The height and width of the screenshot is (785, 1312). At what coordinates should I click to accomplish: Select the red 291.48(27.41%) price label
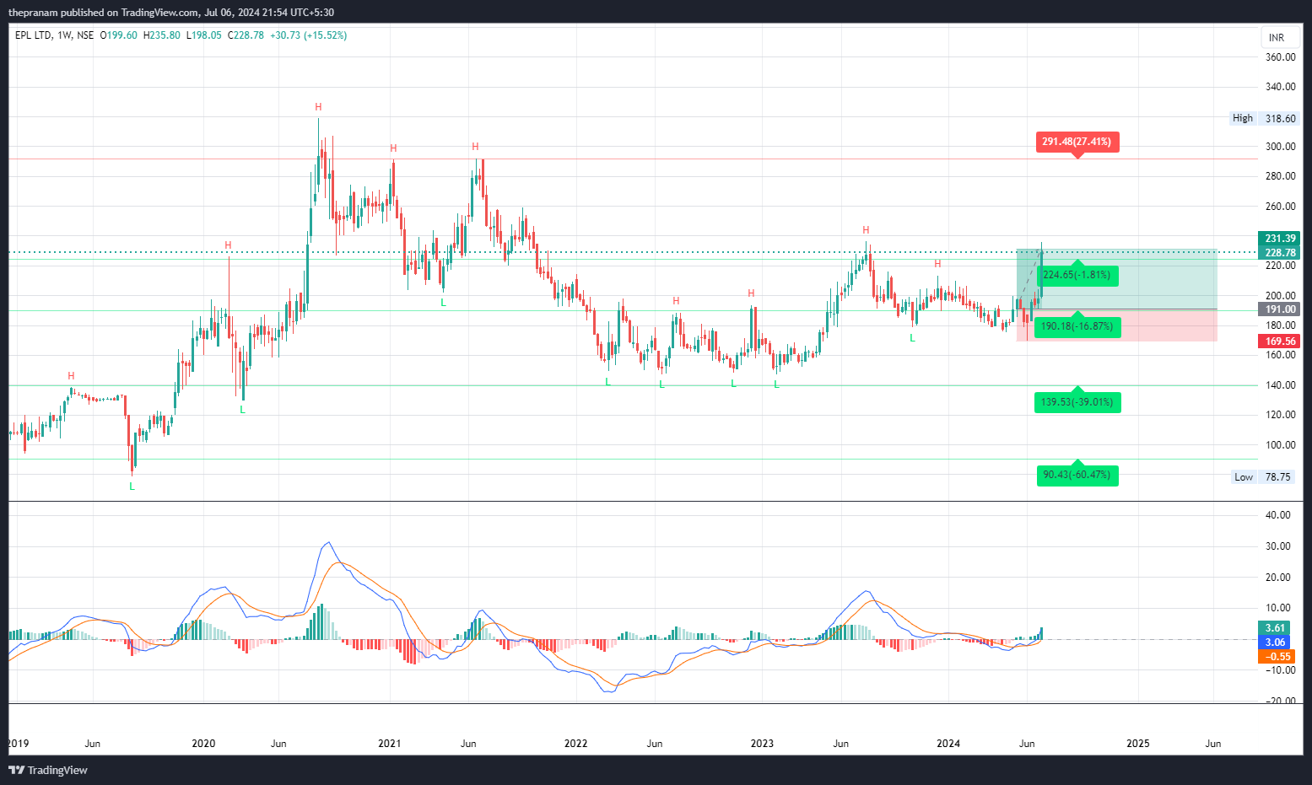[1077, 142]
